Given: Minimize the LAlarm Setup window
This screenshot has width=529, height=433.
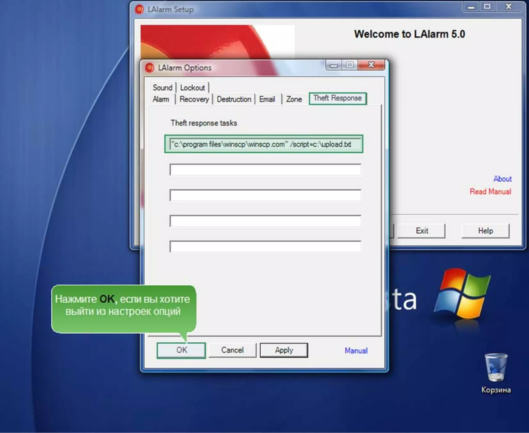Looking at the screenshot, I should [x=471, y=7].
